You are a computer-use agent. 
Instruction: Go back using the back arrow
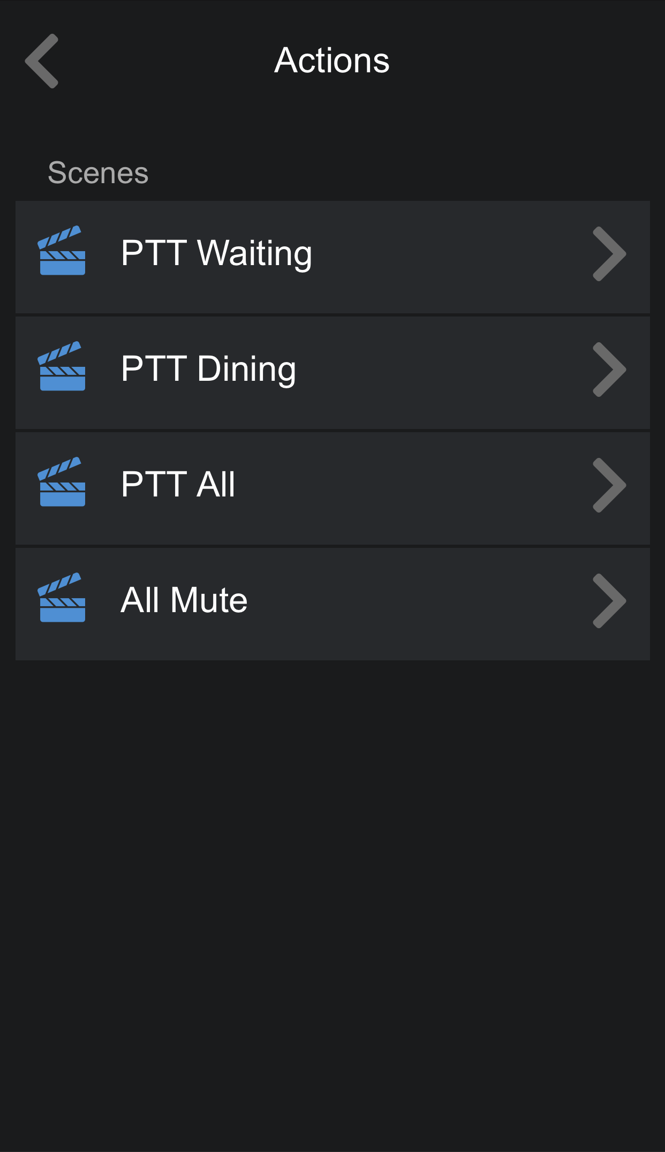42,61
